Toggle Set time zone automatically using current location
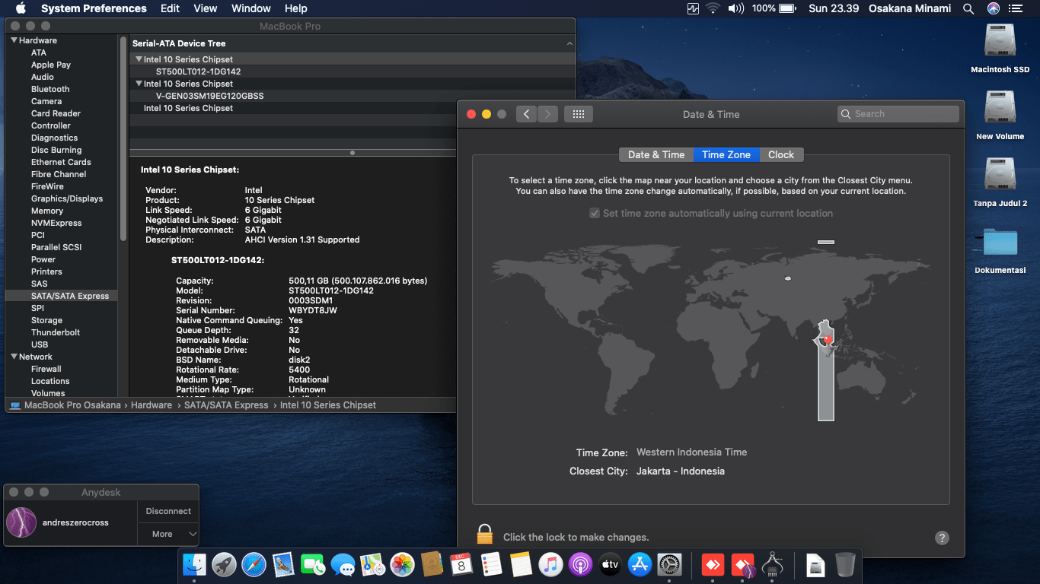1040x584 pixels. tap(595, 213)
